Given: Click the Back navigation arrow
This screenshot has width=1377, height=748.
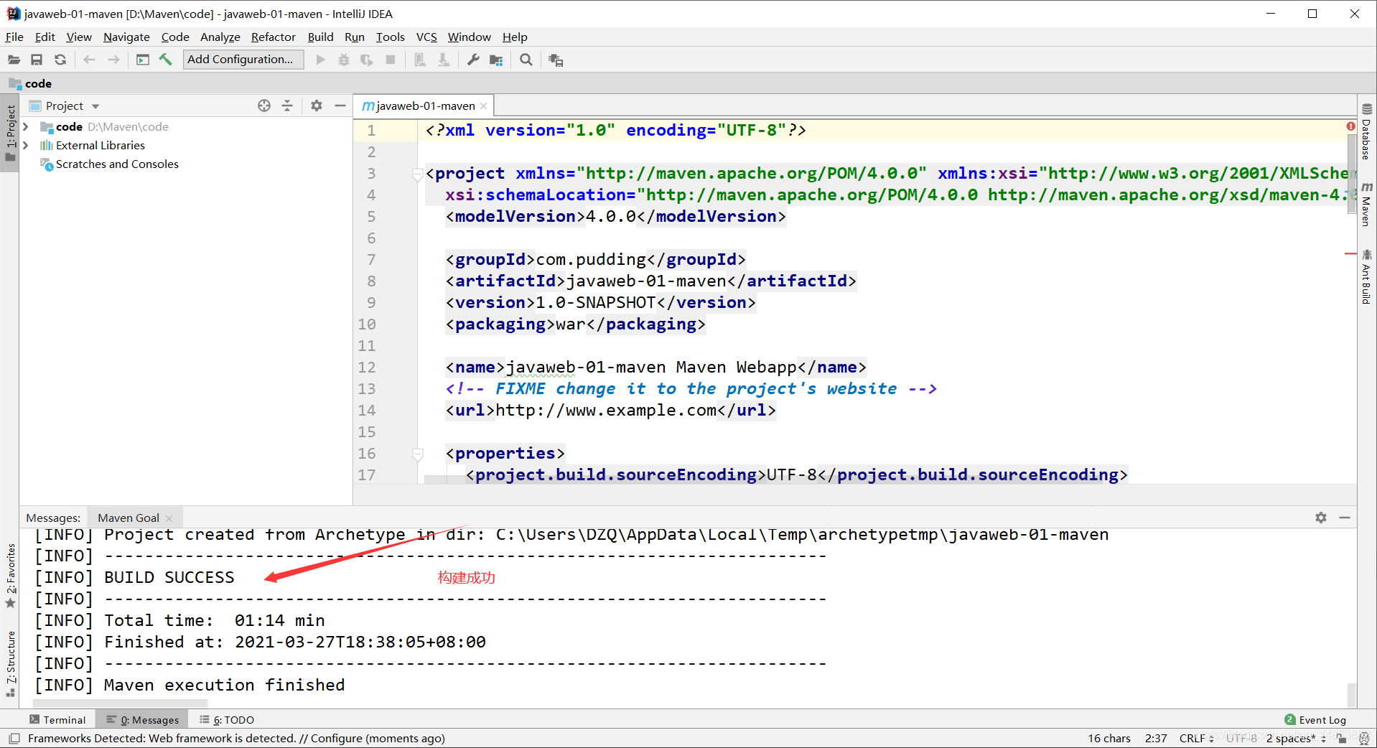Looking at the screenshot, I should point(89,60).
